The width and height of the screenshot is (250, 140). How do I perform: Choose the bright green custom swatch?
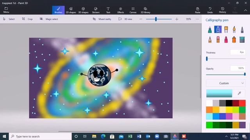[209, 125]
